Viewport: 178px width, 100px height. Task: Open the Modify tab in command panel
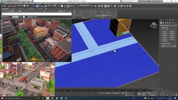point(164,20)
